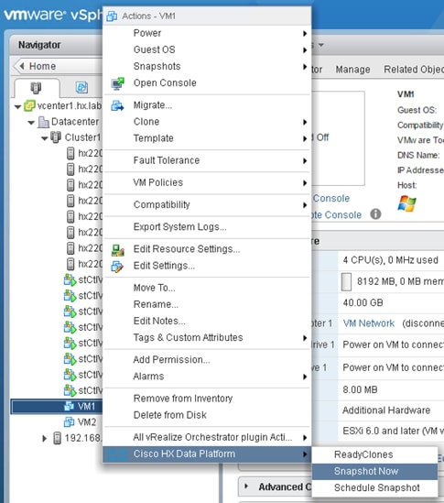This screenshot has height=503, width=444.
Task: Click the Cisco logo icon in menu
Action: coord(116,454)
